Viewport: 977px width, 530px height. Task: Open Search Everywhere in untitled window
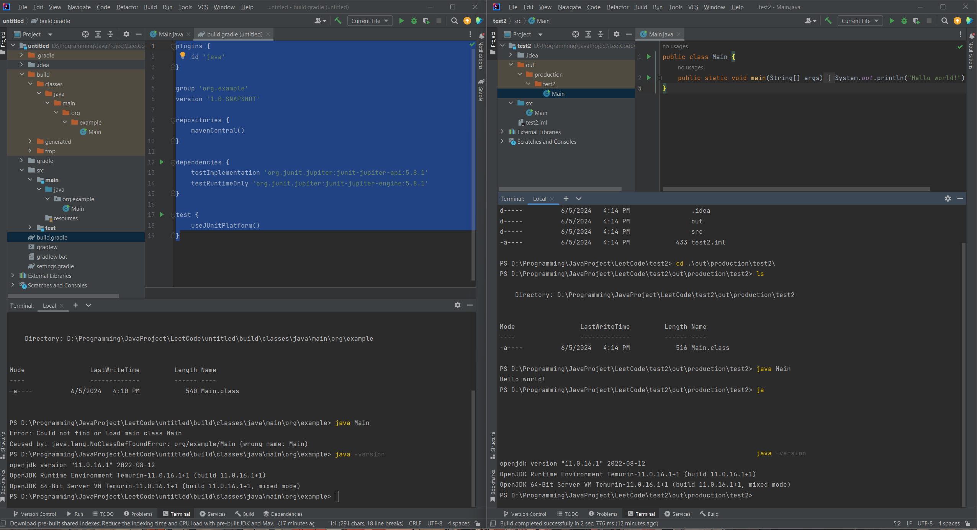(455, 21)
